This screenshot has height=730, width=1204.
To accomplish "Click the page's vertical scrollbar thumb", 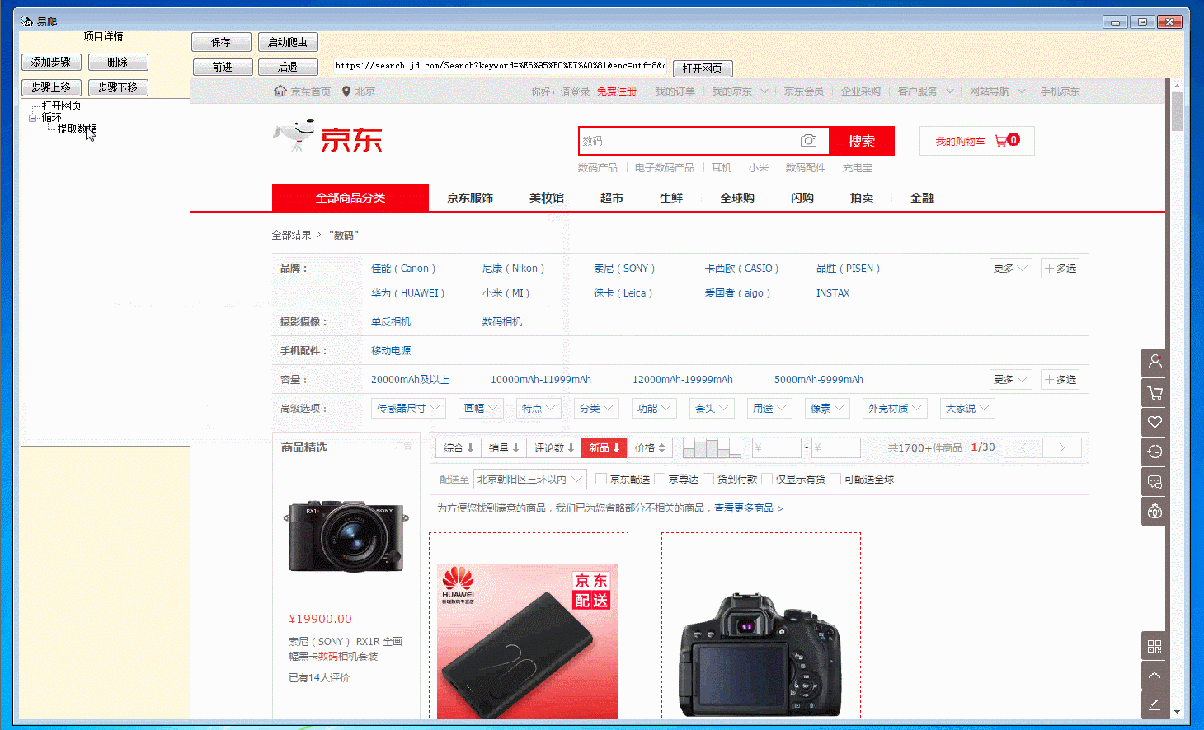I will point(1177,111).
